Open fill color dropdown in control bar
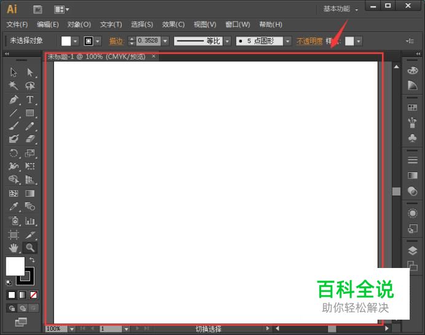The width and height of the screenshot is (425, 335). tap(75, 41)
